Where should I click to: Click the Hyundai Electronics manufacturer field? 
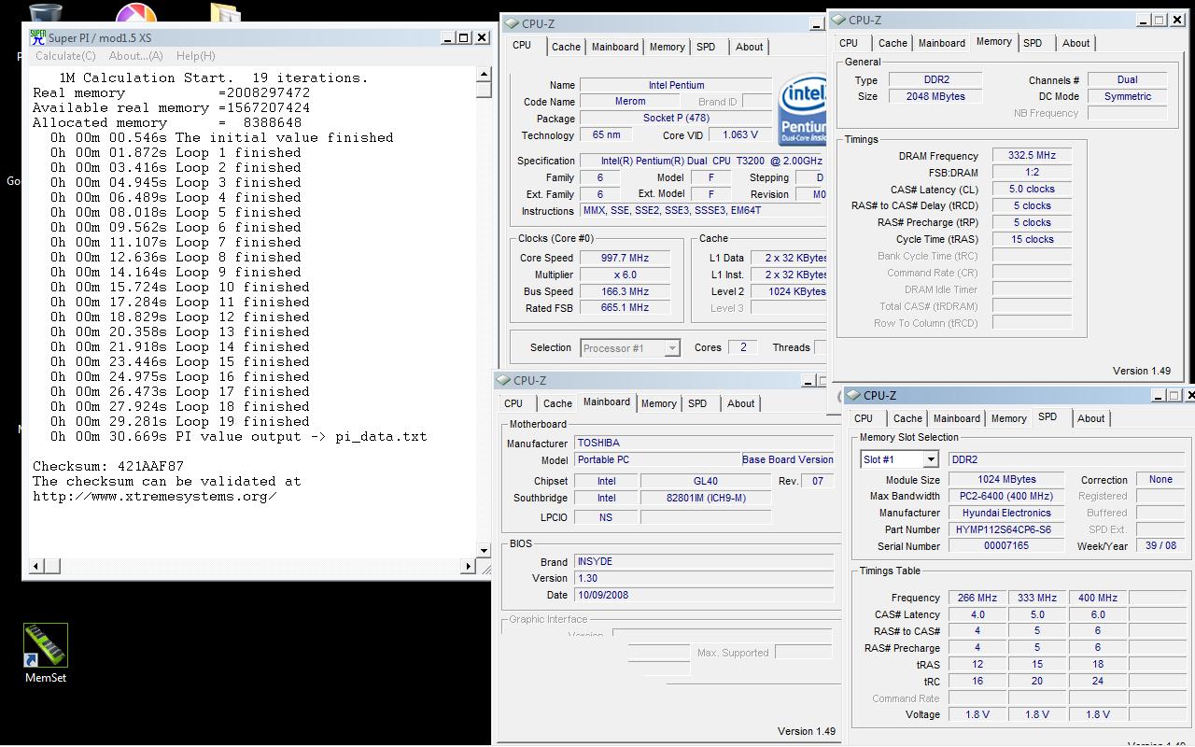1005,513
